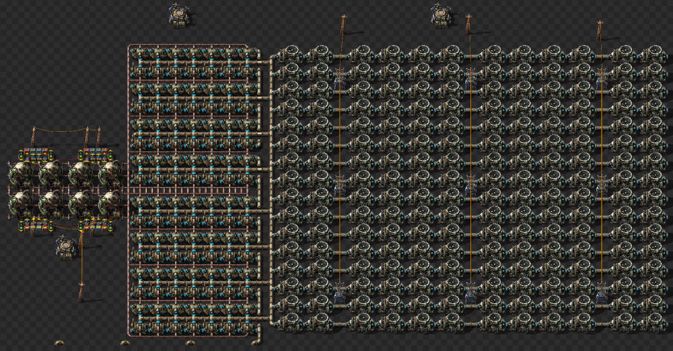The height and width of the screenshot is (351, 673).
Task: Click the bottom-left nuclear reactor
Action: coord(21,203)
